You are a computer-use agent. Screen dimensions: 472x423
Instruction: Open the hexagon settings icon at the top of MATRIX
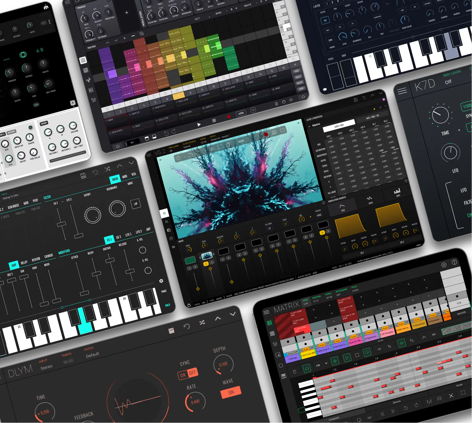tap(444, 265)
